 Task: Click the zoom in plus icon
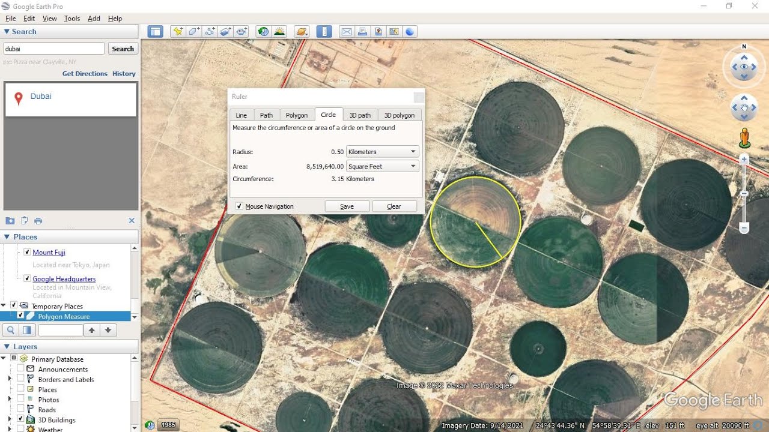point(744,159)
